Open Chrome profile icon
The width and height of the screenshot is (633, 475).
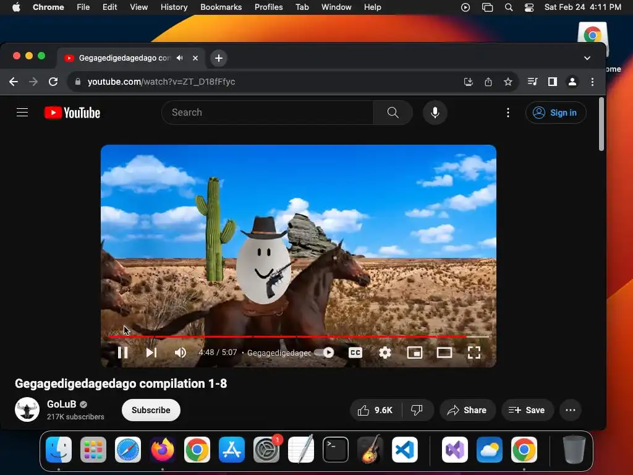[572, 82]
